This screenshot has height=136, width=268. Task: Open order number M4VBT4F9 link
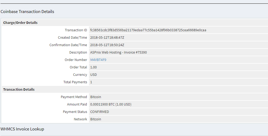click(x=98, y=60)
